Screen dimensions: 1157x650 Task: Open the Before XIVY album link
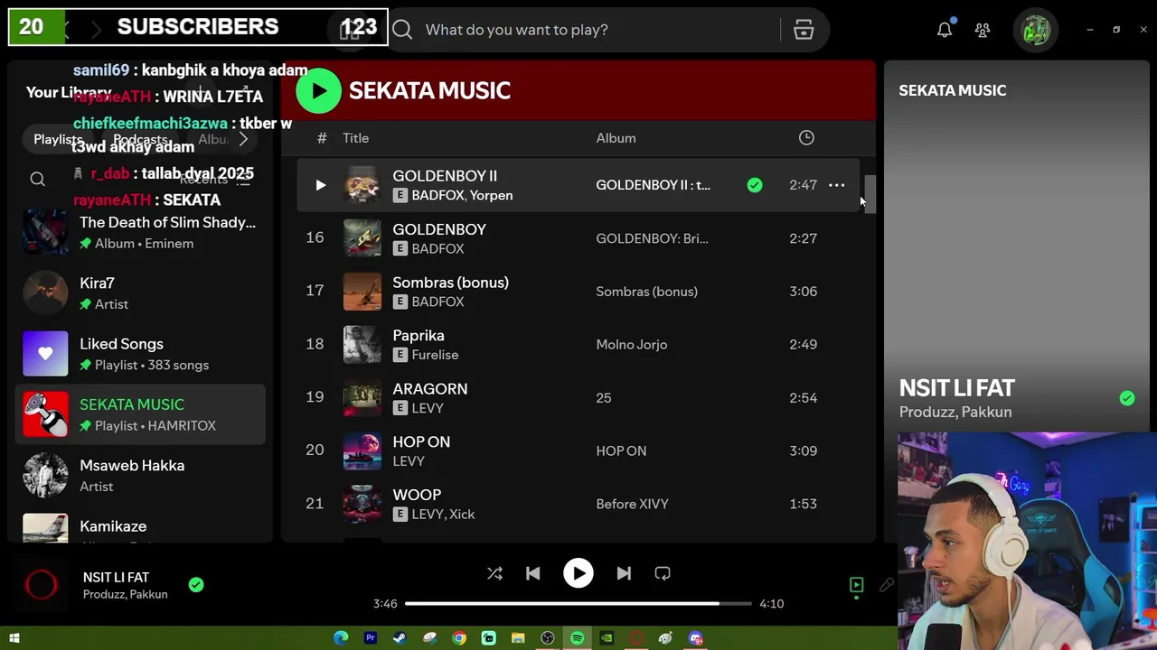point(632,504)
